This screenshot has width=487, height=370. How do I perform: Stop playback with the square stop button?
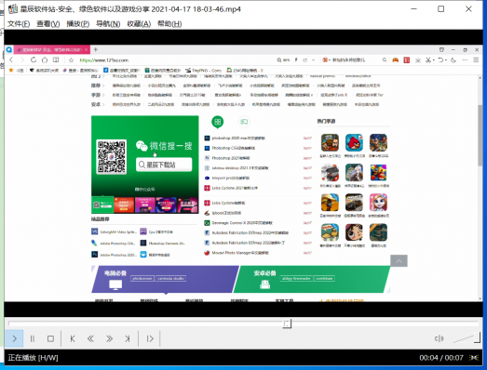(x=50, y=338)
